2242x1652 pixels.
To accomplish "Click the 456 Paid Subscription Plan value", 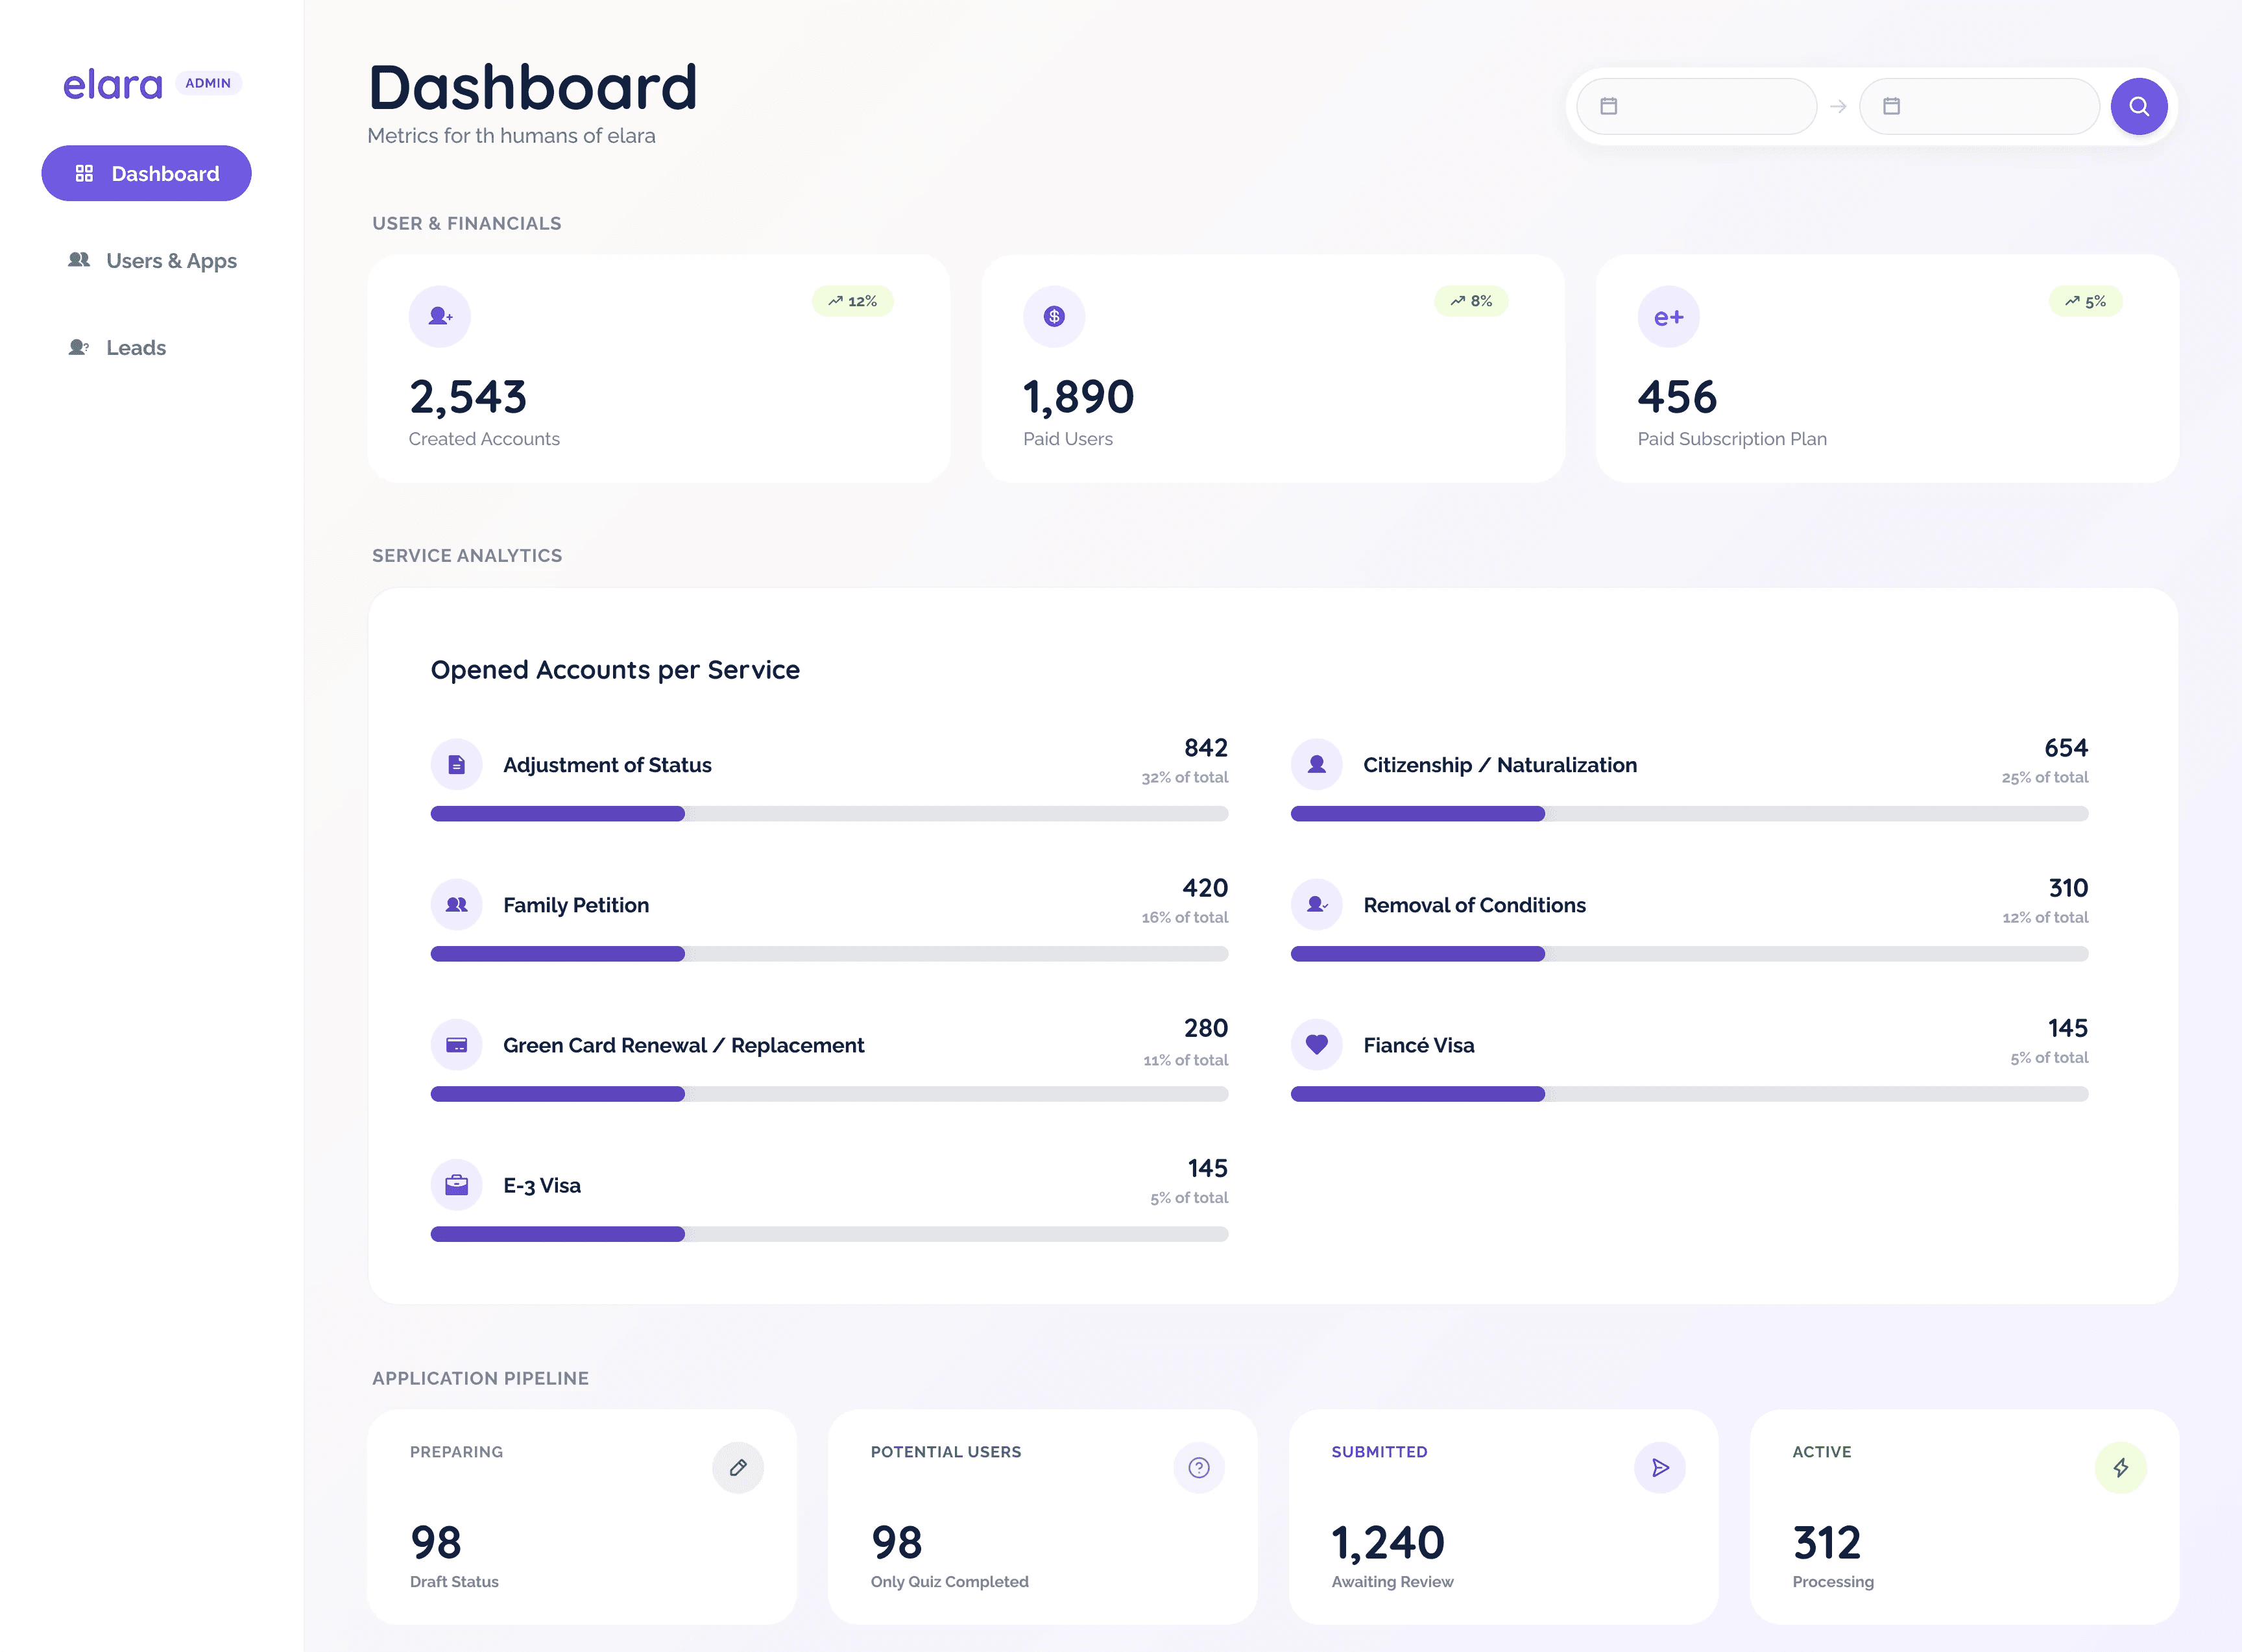I will 1677,397.
